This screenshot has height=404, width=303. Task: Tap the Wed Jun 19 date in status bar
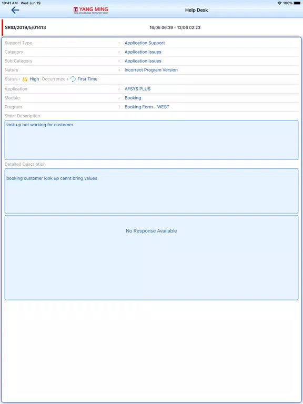click(x=31, y=3)
